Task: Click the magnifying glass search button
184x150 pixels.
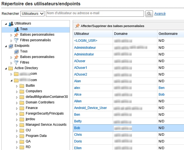Action: tap(149, 14)
